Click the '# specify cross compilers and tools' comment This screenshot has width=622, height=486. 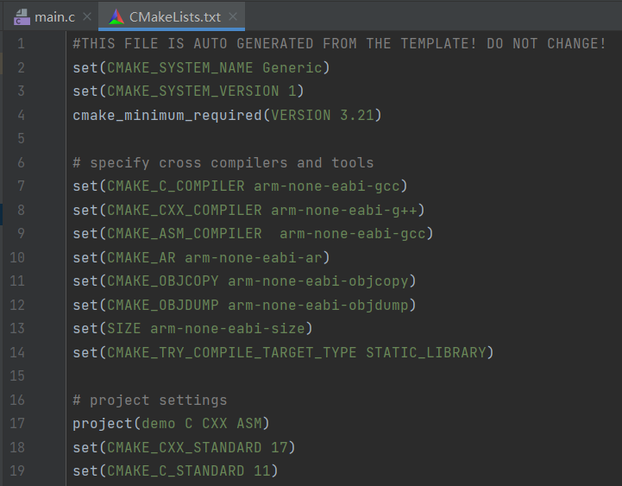[x=223, y=162]
